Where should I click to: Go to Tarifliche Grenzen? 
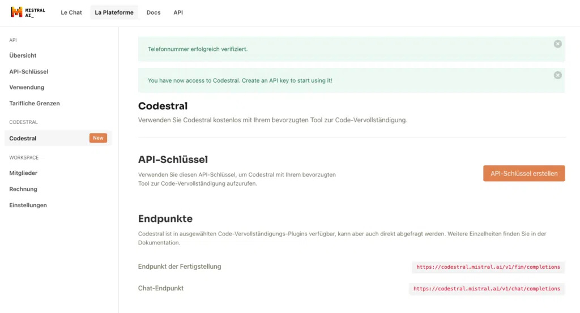[x=35, y=104]
